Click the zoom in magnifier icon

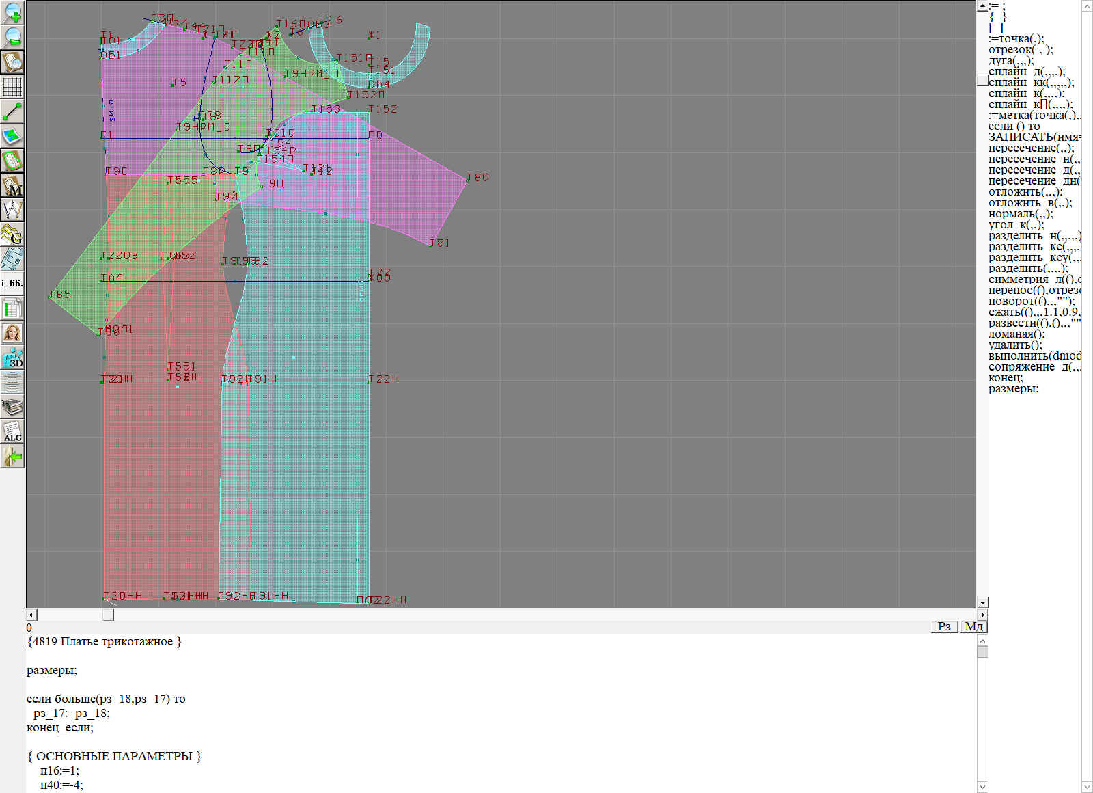tap(12, 12)
